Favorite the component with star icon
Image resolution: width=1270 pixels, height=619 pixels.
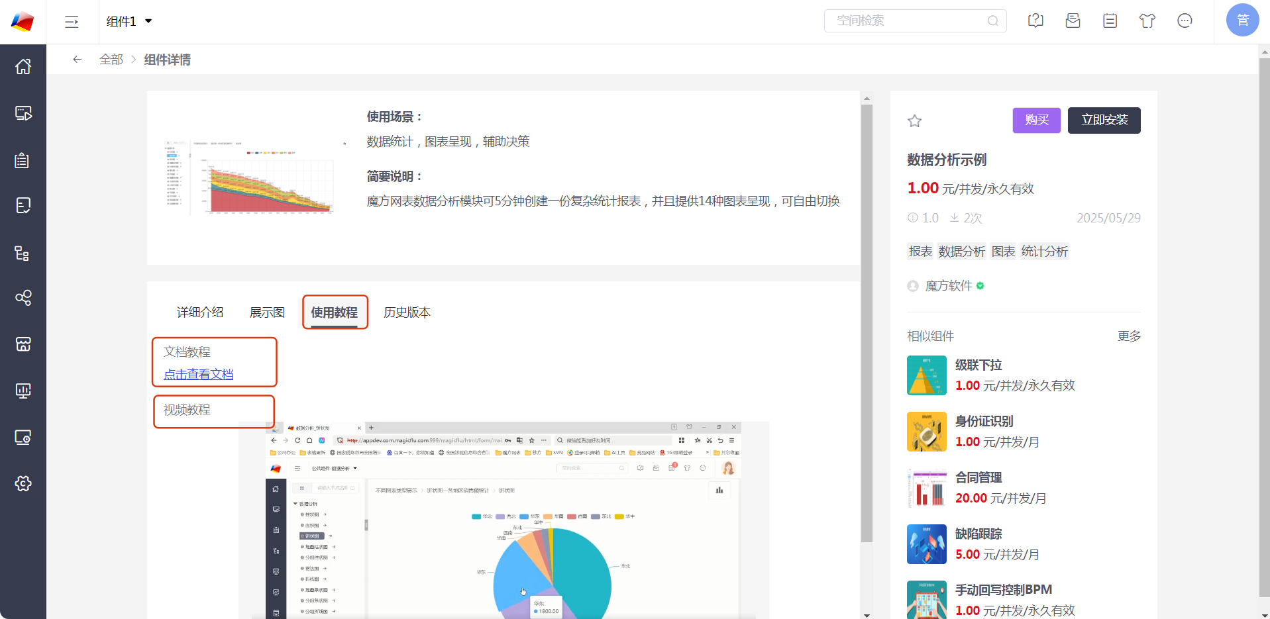915,120
